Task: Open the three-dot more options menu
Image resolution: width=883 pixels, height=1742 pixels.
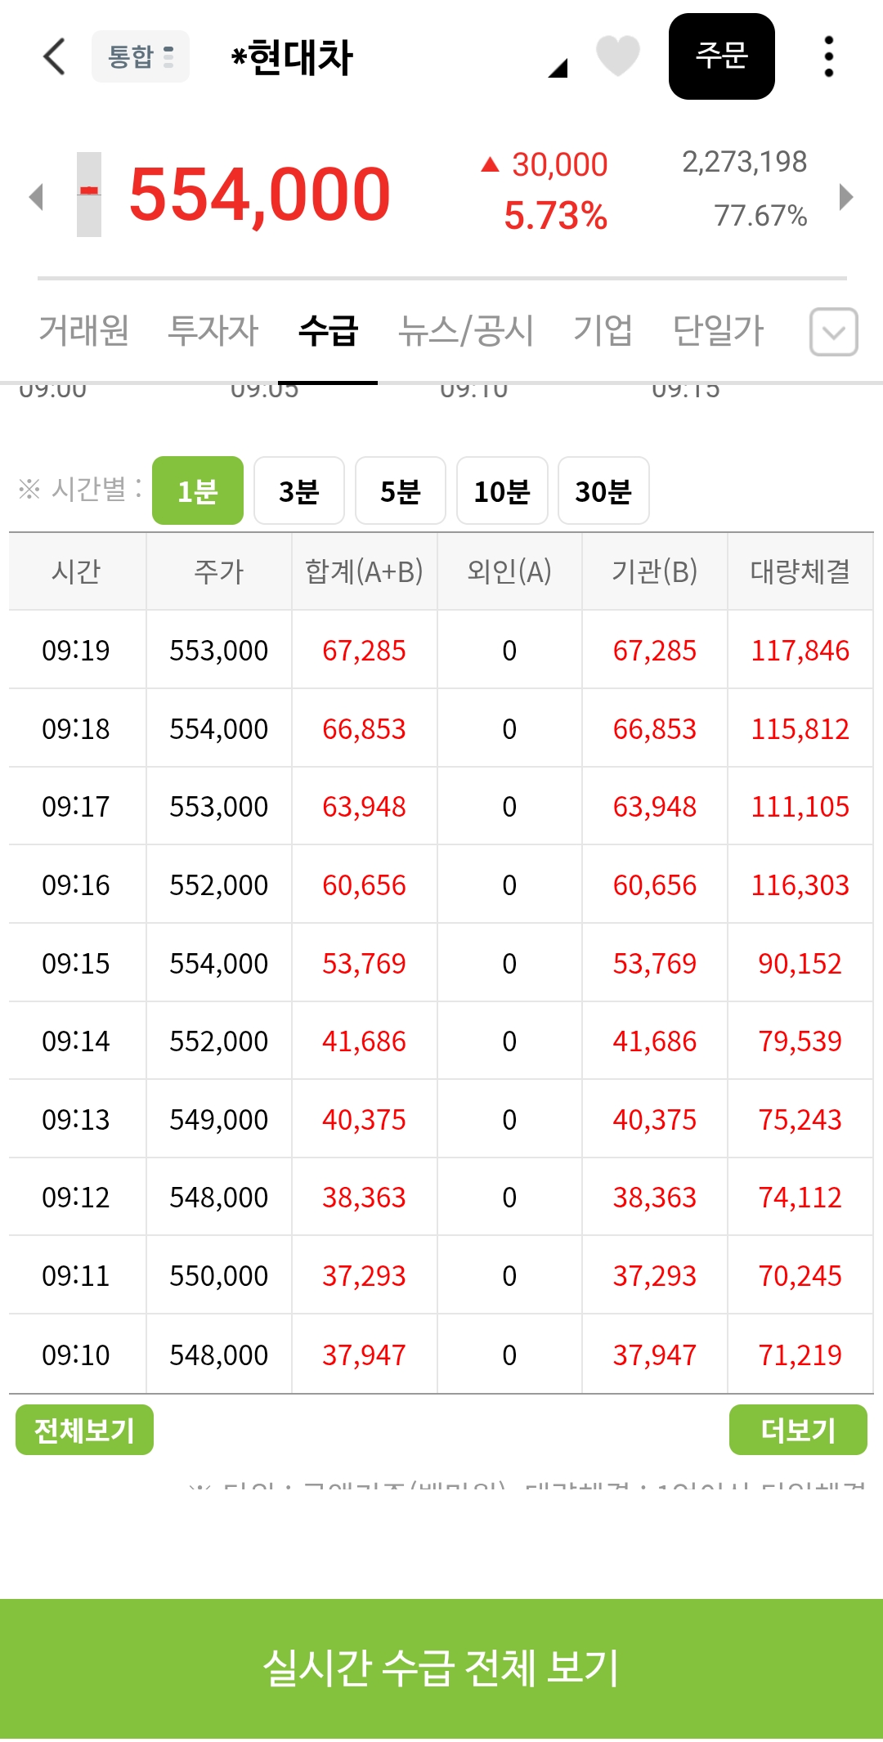Action: (828, 56)
